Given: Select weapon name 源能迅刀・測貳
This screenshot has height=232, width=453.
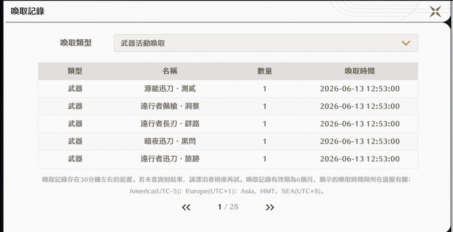Looking at the screenshot, I should 170,89.
